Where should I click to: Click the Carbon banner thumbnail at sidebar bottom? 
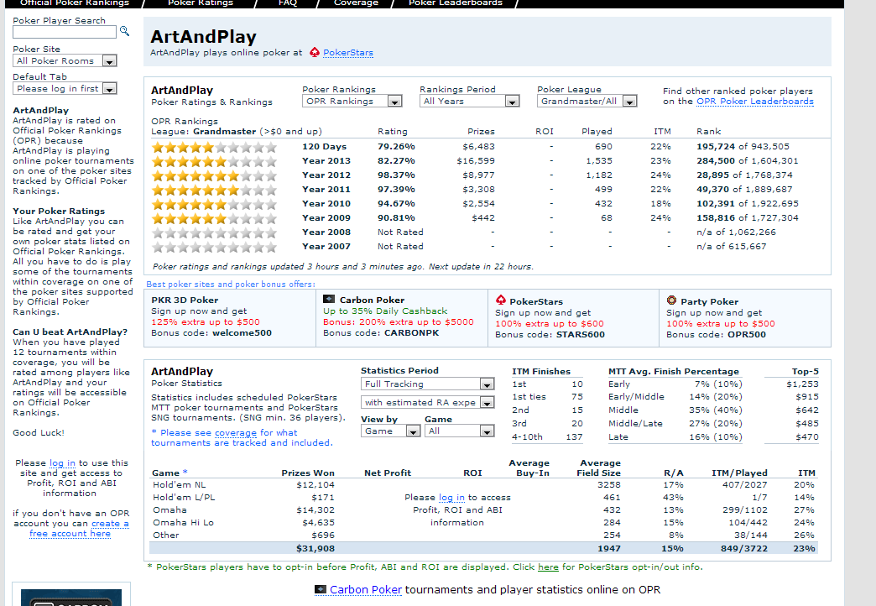[71, 597]
